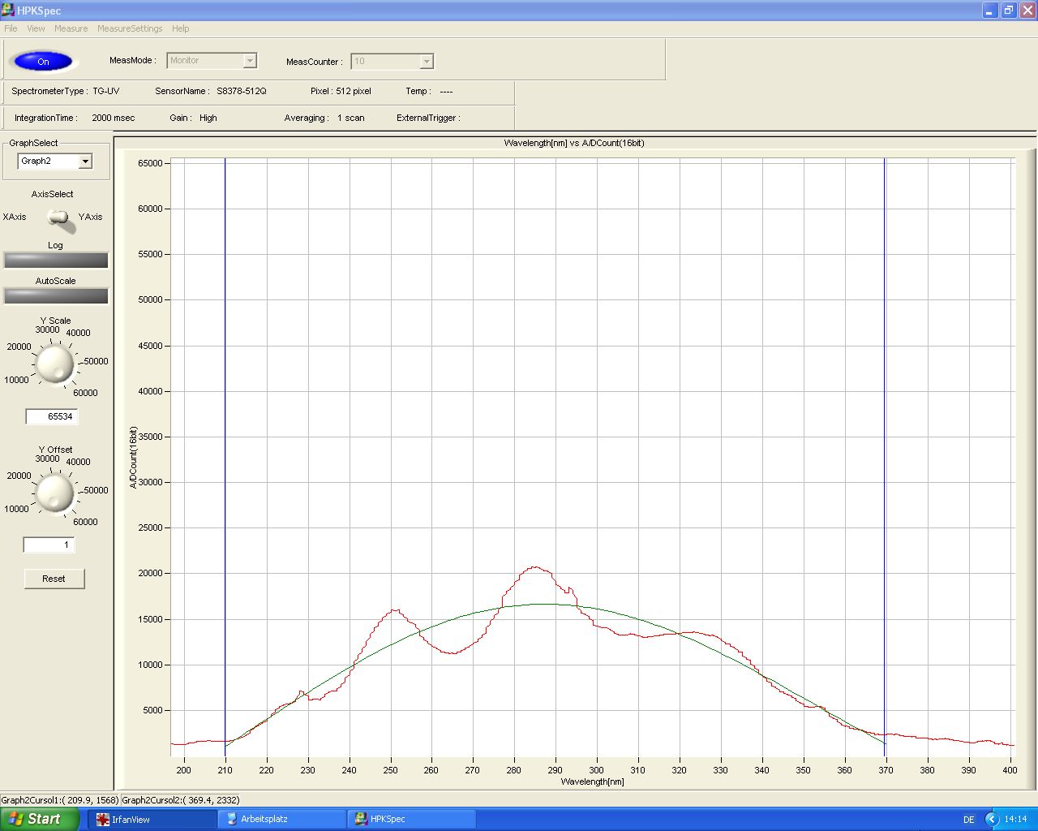Flip the XAxis/YAxis selector switch
This screenshot has height=831, width=1038.
(x=58, y=217)
